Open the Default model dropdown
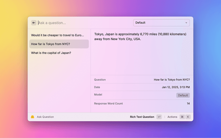The width and height of the screenshot is (221, 138). pyautogui.click(x=161, y=23)
